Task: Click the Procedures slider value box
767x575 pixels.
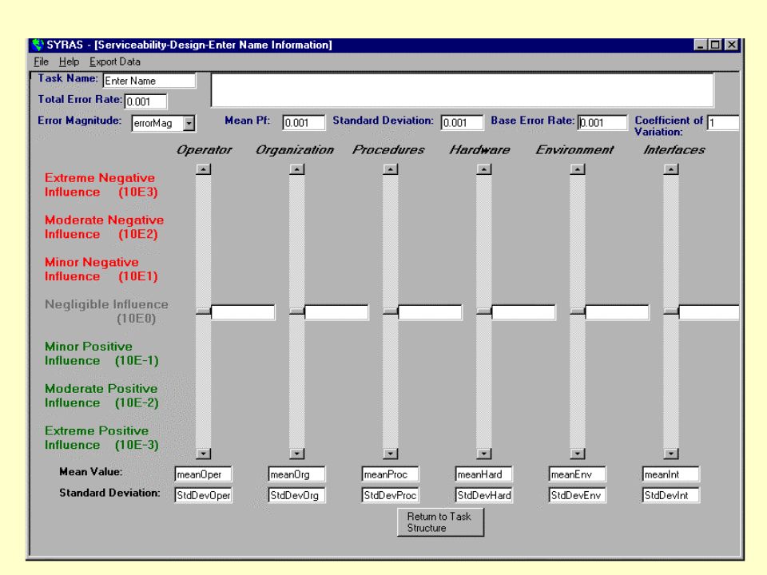Action: pos(430,312)
